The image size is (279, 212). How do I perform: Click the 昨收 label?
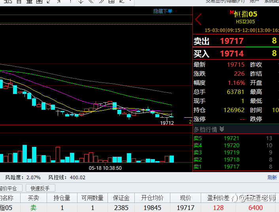click(x=256, y=64)
